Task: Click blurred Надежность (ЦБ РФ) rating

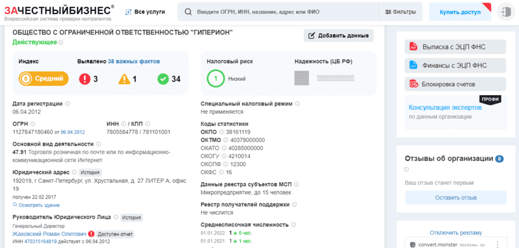Action: (324, 78)
